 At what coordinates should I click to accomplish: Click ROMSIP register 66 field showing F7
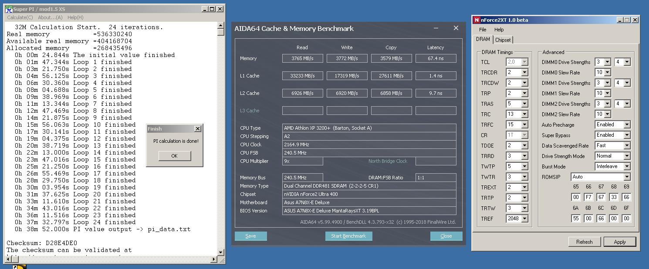(588, 197)
